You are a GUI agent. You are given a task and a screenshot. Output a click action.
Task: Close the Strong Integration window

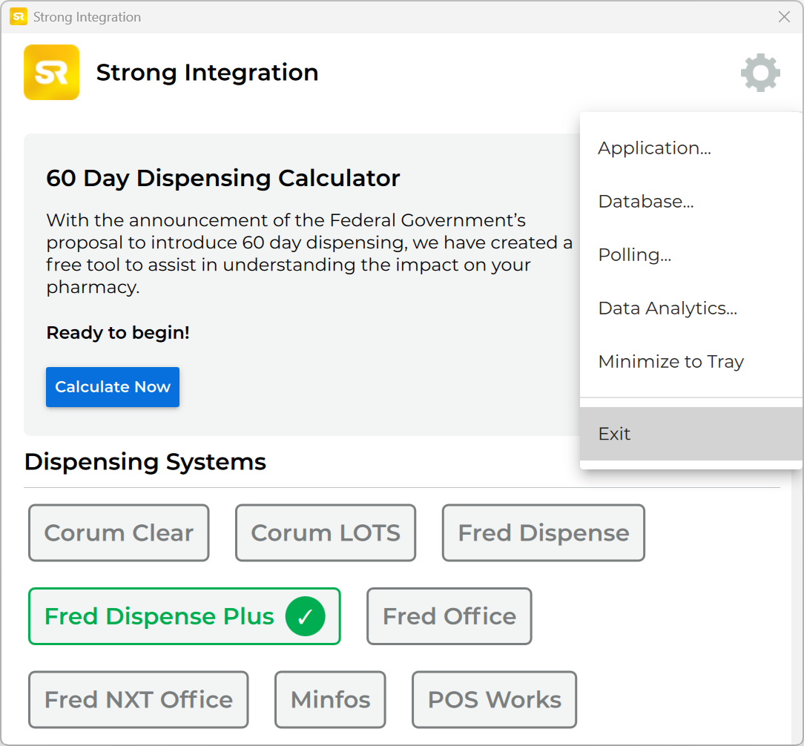(x=784, y=17)
